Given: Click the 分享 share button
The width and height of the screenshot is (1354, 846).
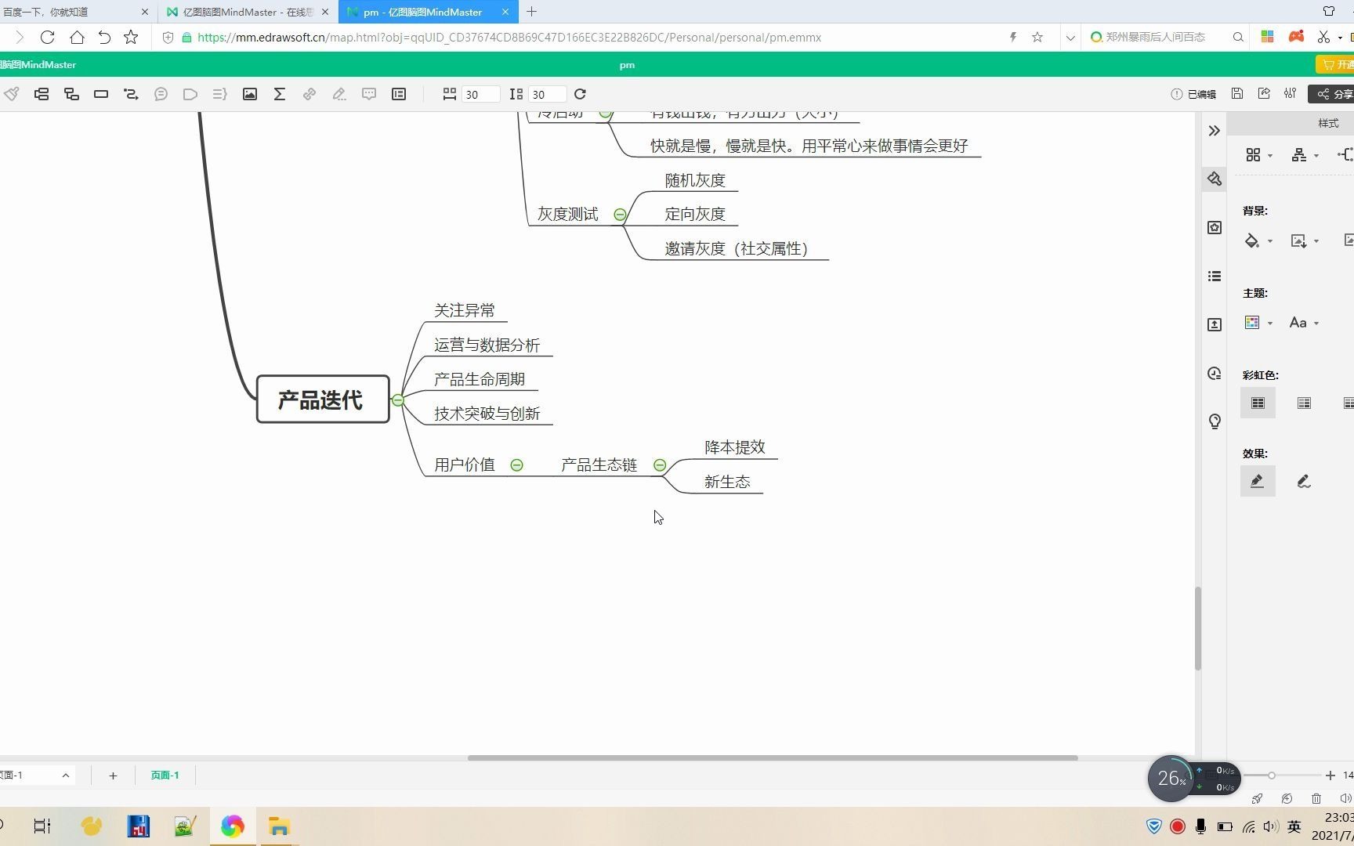Looking at the screenshot, I should click(1334, 94).
